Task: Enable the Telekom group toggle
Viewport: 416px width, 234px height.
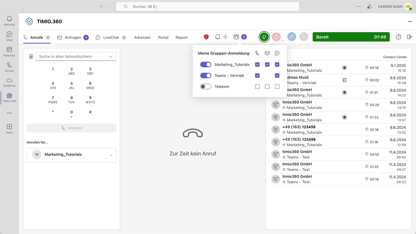Action: pyautogui.click(x=206, y=87)
